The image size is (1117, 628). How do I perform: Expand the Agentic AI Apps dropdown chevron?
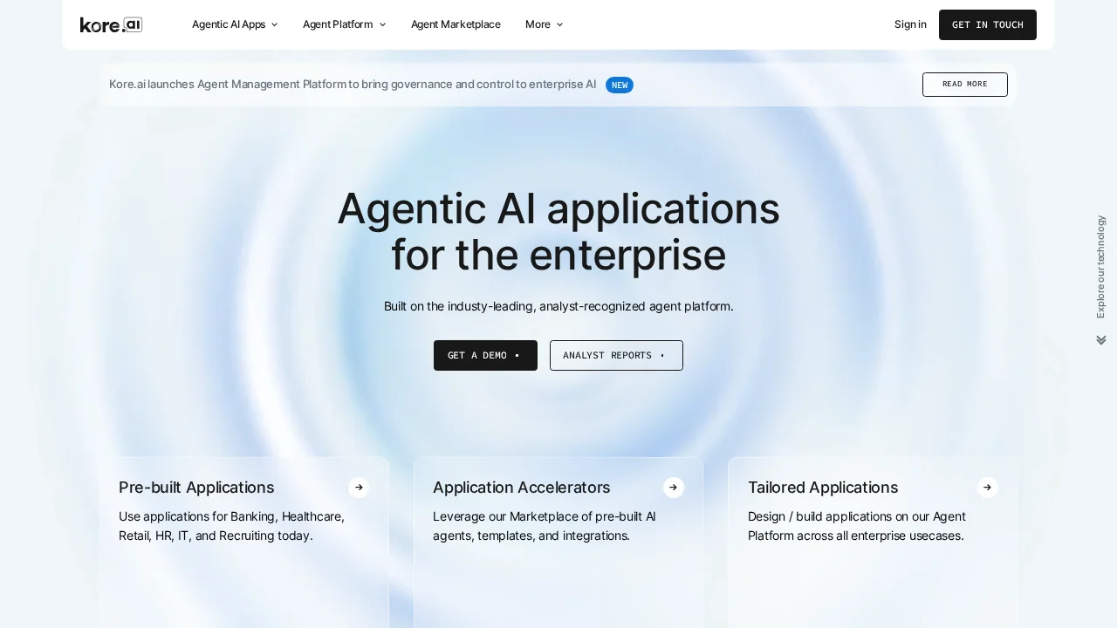[274, 24]
